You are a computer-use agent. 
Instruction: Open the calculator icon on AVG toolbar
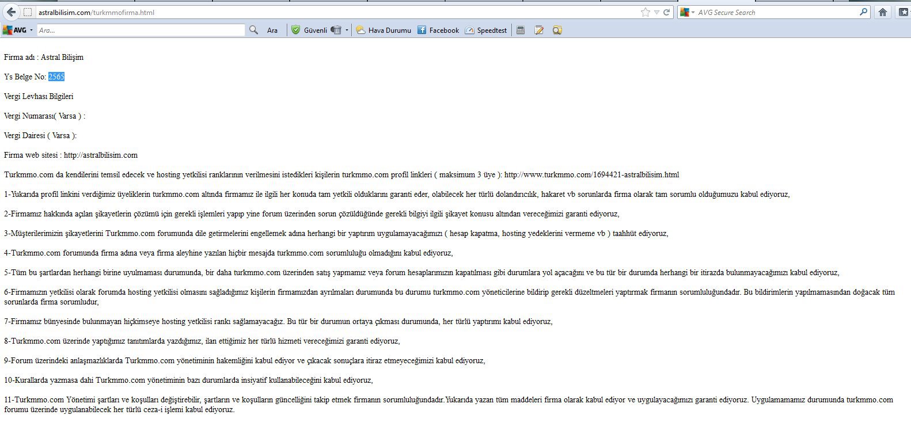coord(521,30)
